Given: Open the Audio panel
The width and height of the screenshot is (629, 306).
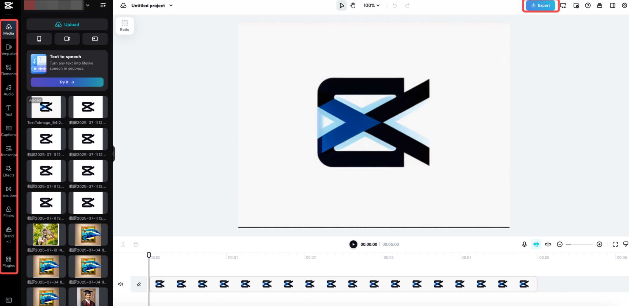Looking at the screenshot, I should pos(9,90).
